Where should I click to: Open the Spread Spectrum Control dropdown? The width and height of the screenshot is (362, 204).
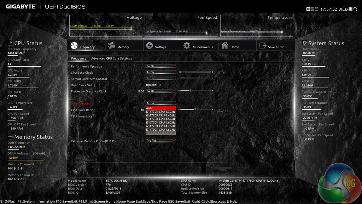tap(161, 78)
